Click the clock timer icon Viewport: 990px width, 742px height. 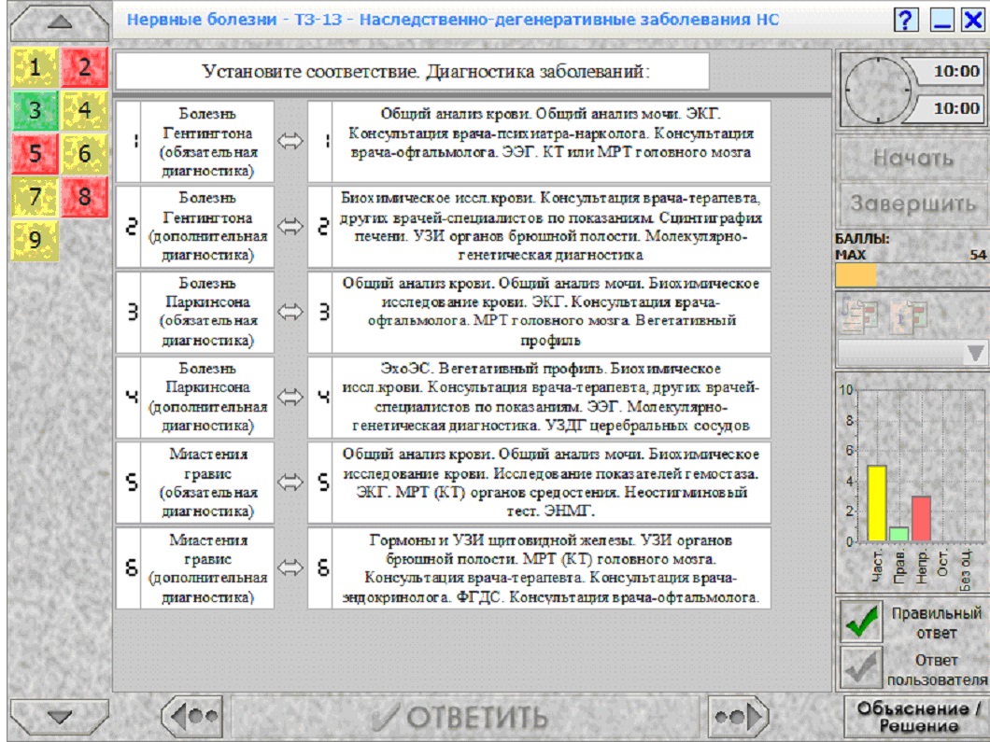click(x=878, y=91)
